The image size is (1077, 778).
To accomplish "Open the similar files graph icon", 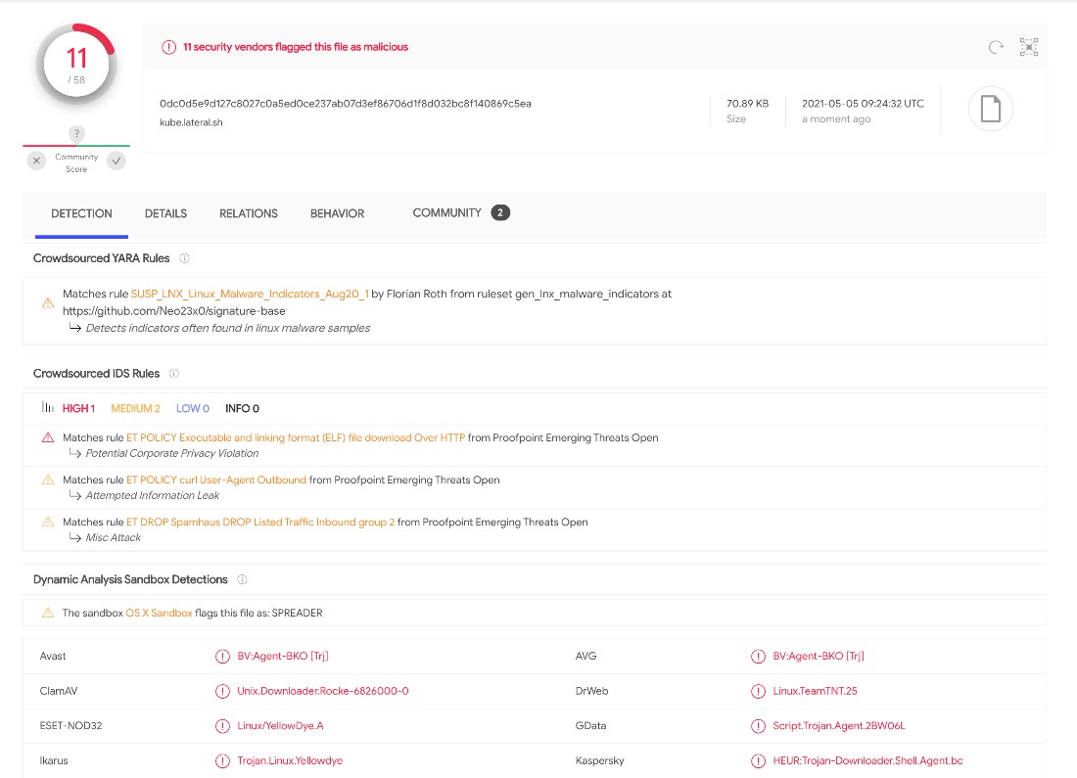I will coord(1028,47).
